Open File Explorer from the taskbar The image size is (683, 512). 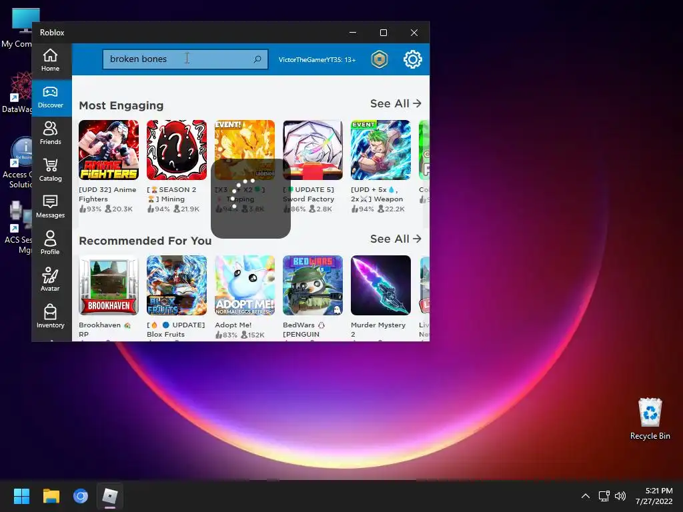click(x=51, y=496)
